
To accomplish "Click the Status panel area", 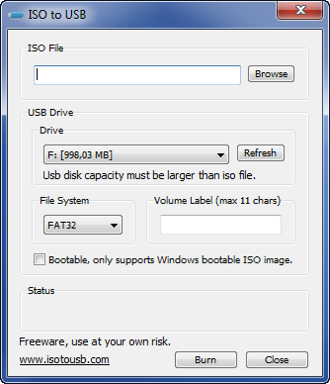I will click(x=165, y=311).
